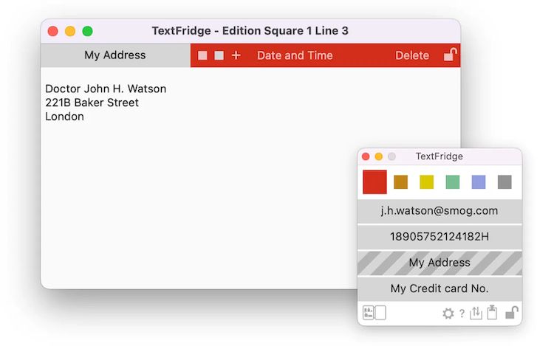Select the orange-brown color square
Screen dimensions: 554x346
[x=400, y=182]
